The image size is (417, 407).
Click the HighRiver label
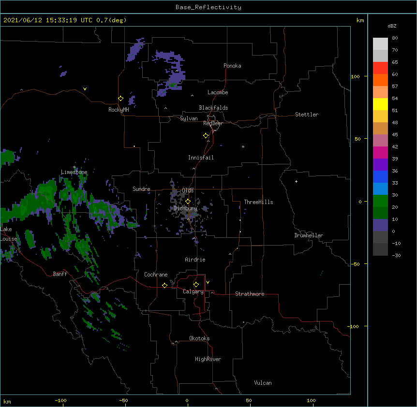point(208,359)
